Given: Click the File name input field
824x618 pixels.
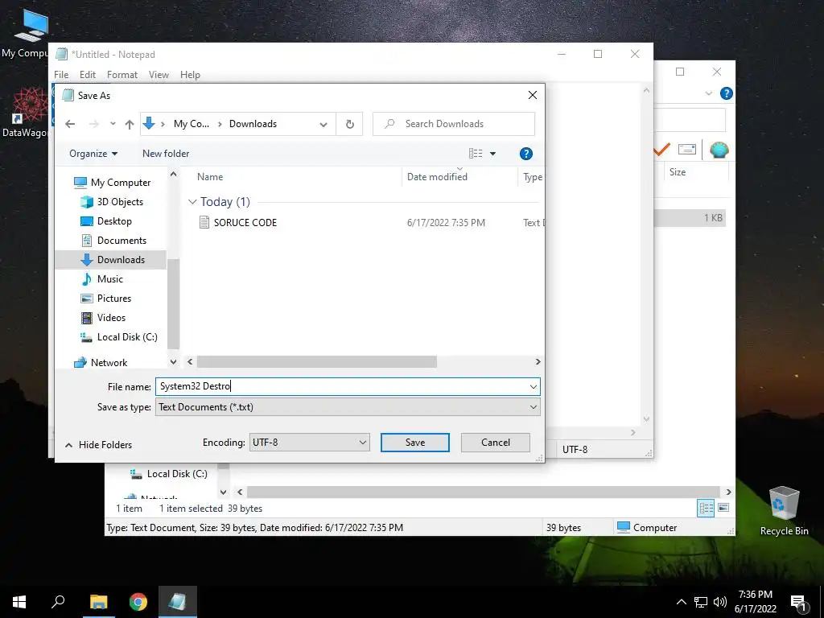Looking at the screenshot, I should 348,387.
